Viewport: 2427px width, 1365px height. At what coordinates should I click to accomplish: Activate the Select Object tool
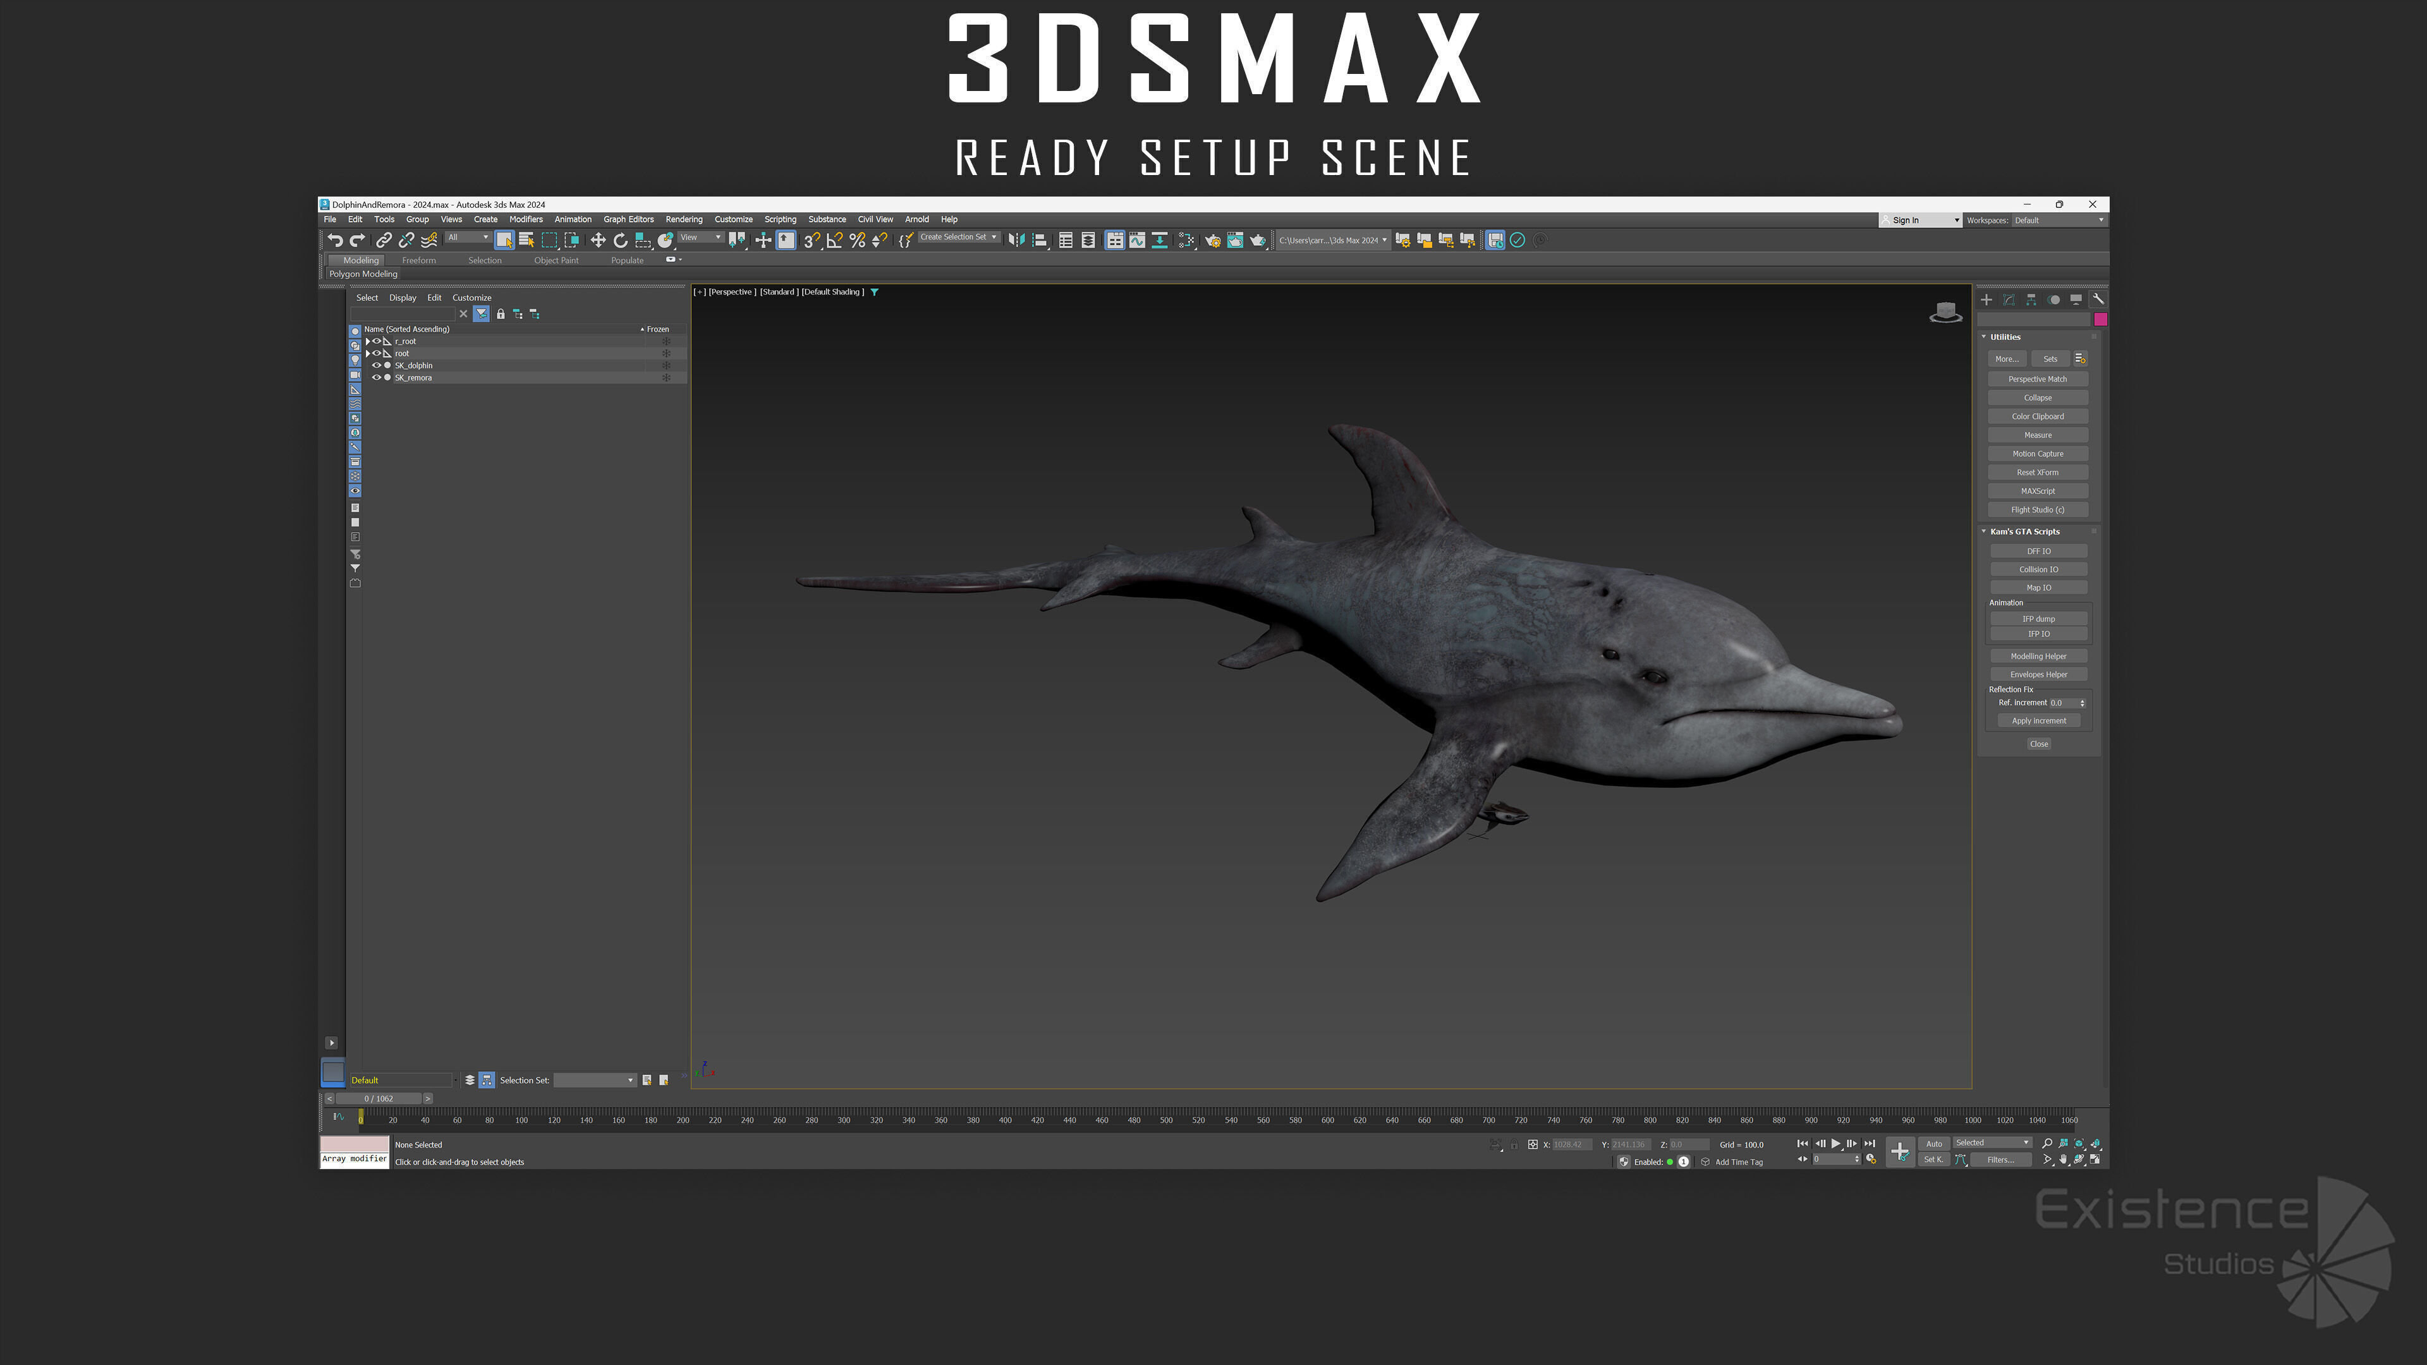pos(504,240)
